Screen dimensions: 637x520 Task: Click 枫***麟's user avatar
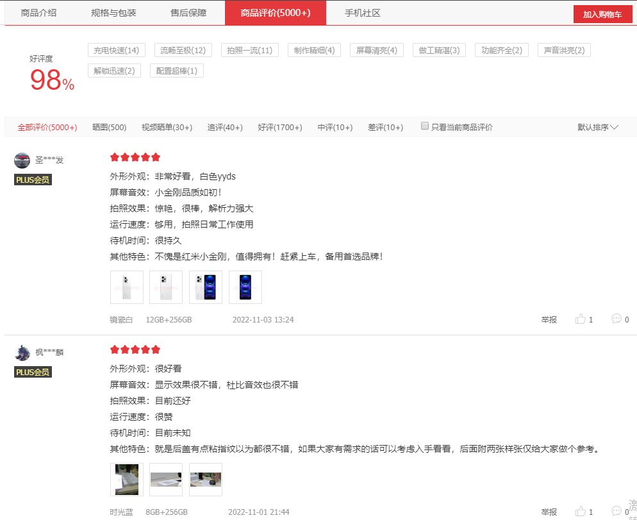coord(22,352)
